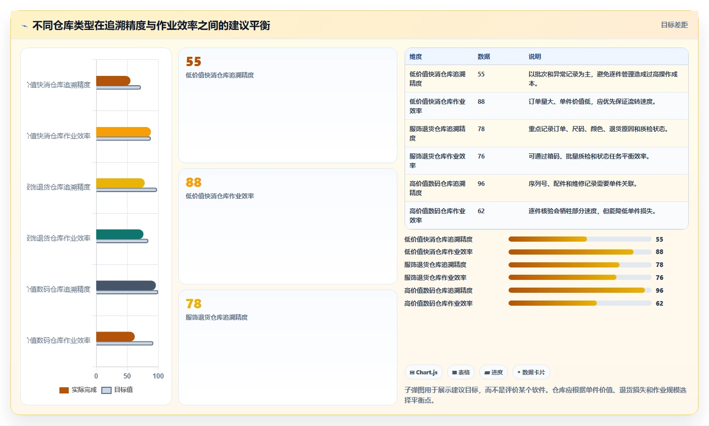Click table cell 96 in the 数据 column

481,183
